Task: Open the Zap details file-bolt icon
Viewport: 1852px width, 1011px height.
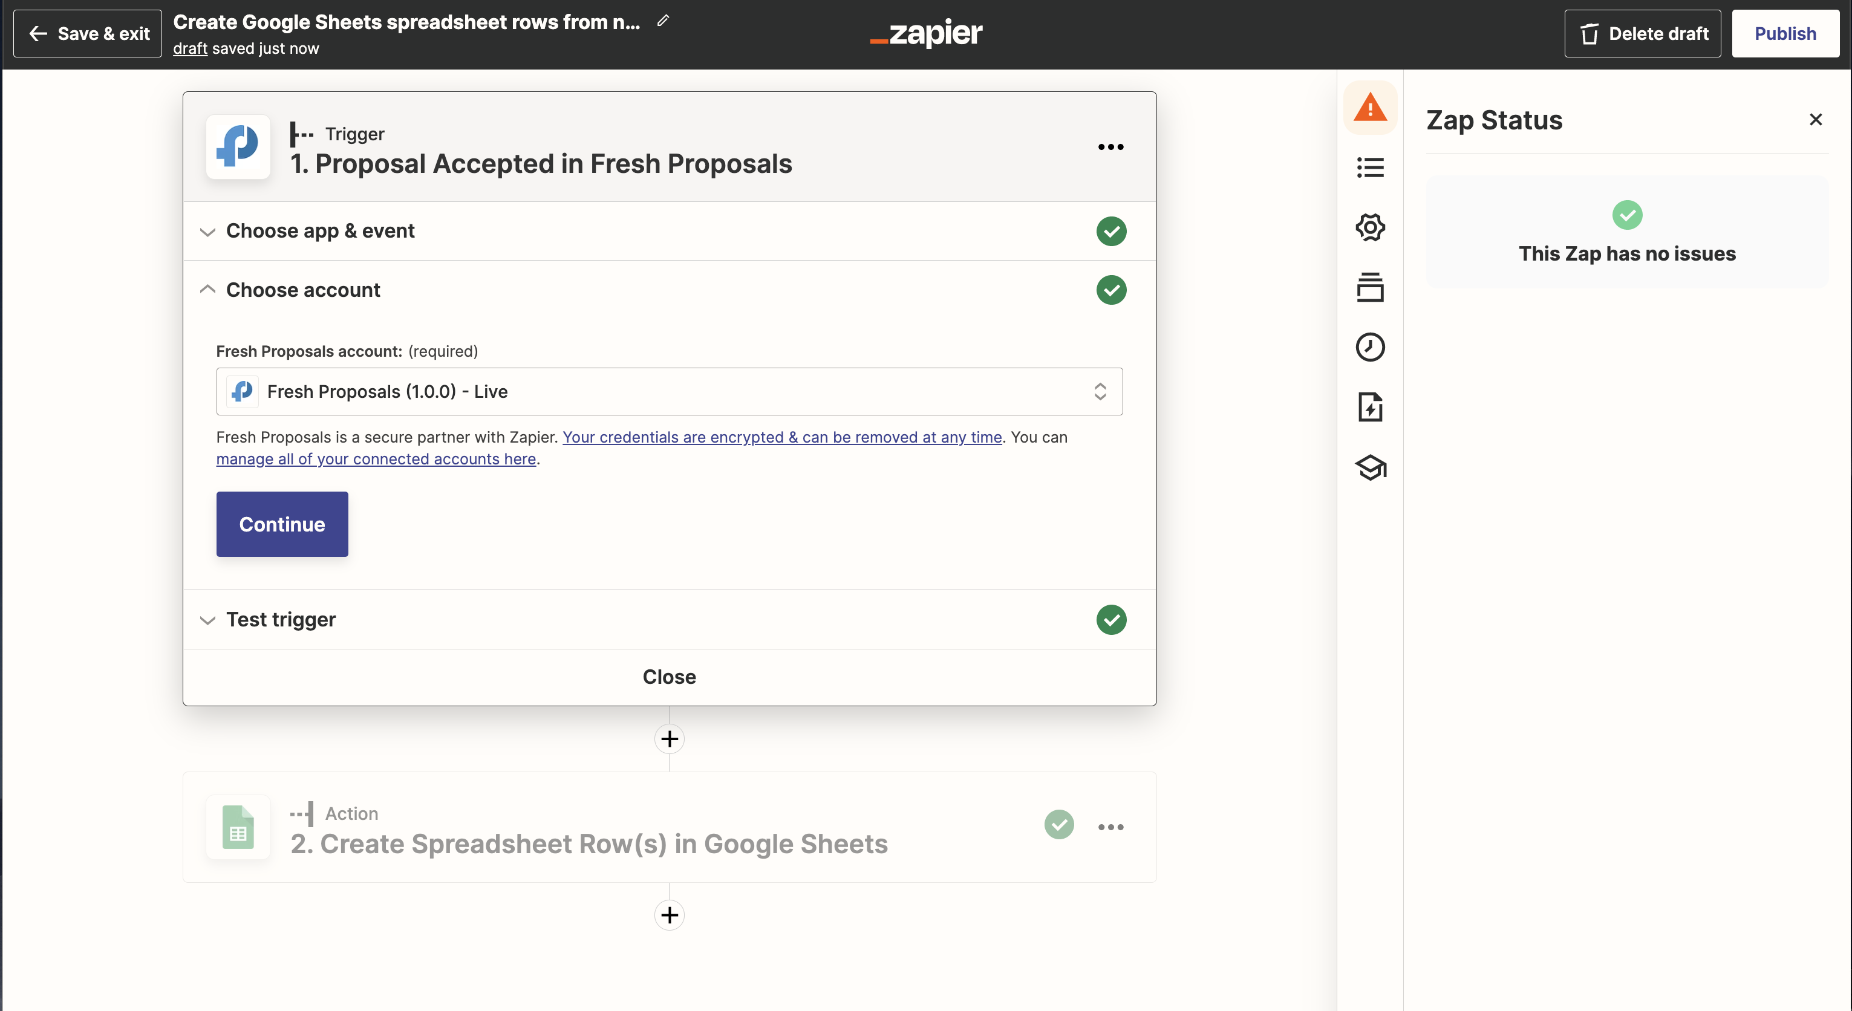Action: (1369, 407)
